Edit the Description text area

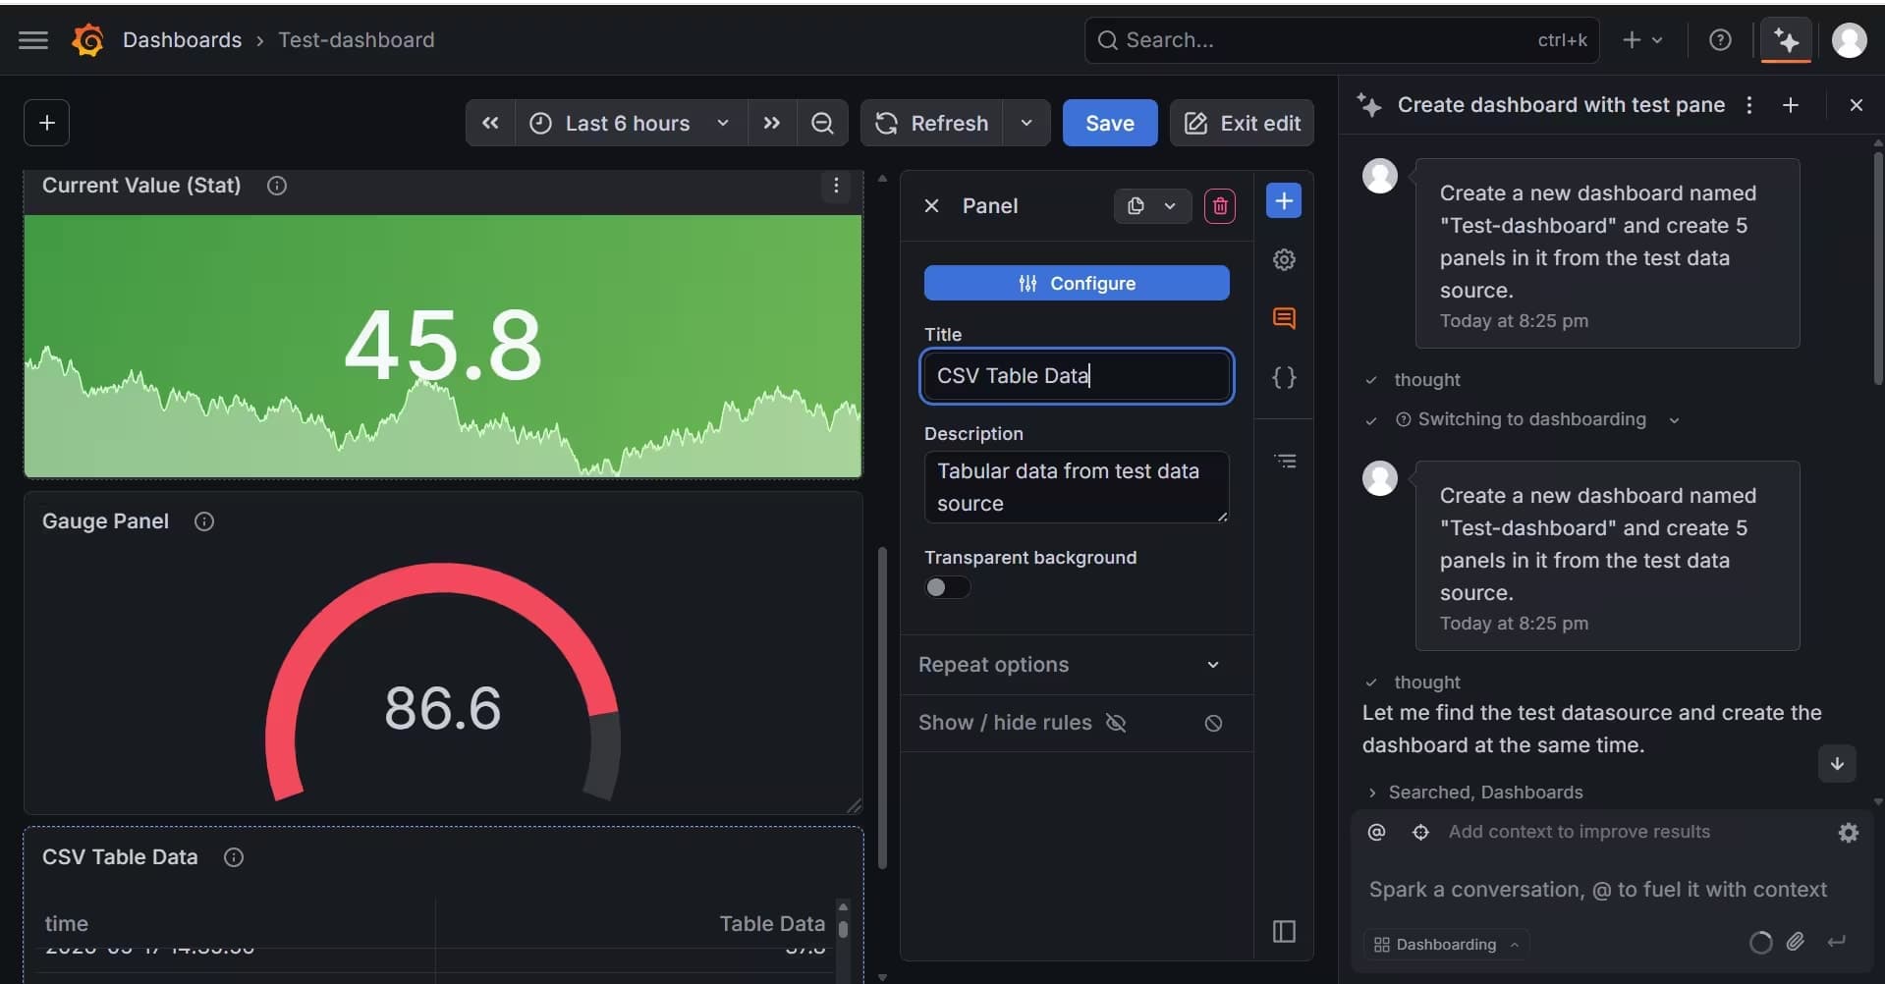point(1077,487)
